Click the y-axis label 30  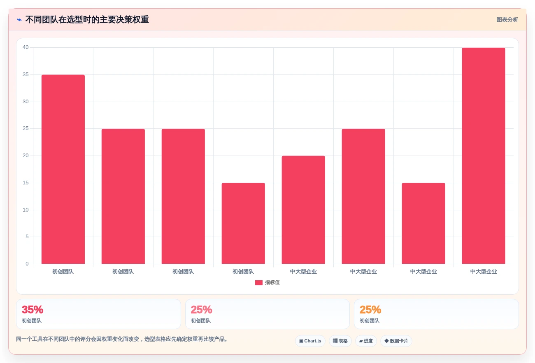click(26, 102)
